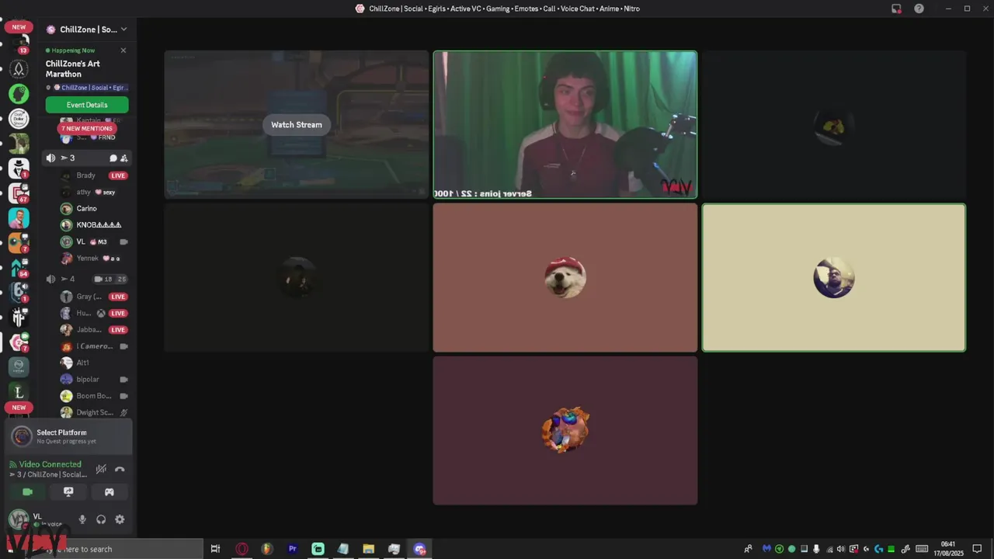Open Opera browser from taskbar
Viewport: 994px width, 559px height.
pos(242,549)
